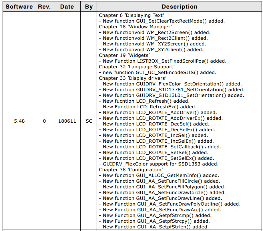Click the GUI_AA_SetpfStrcmp() entry
The image size is (263, 231).
tap(155, 215)
